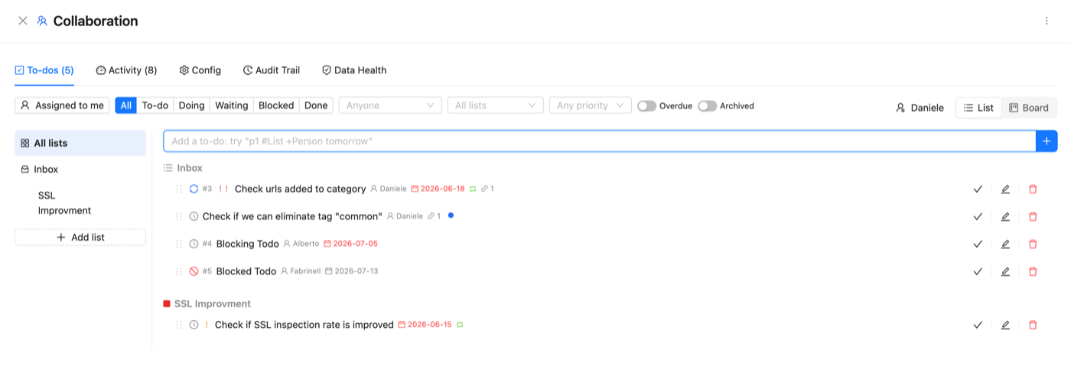Open the Anyone assignee dropdown

390,105
